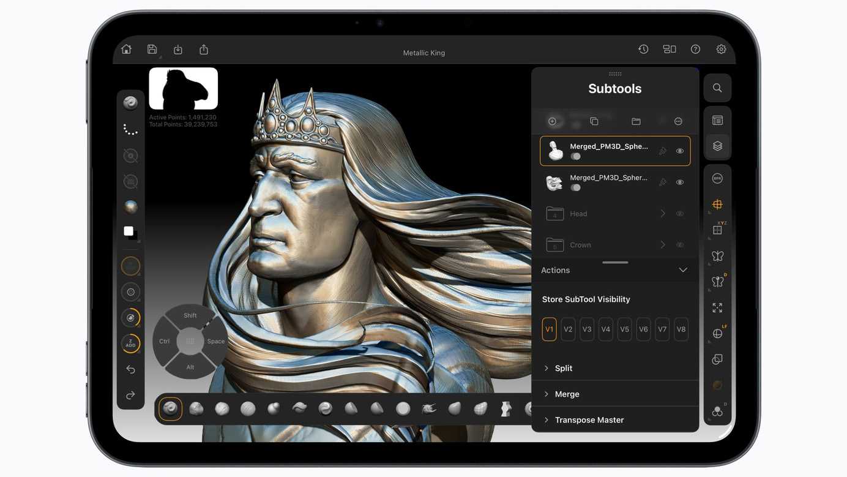
Task: Open the share/export icon
Action: [x=204, y=50]
